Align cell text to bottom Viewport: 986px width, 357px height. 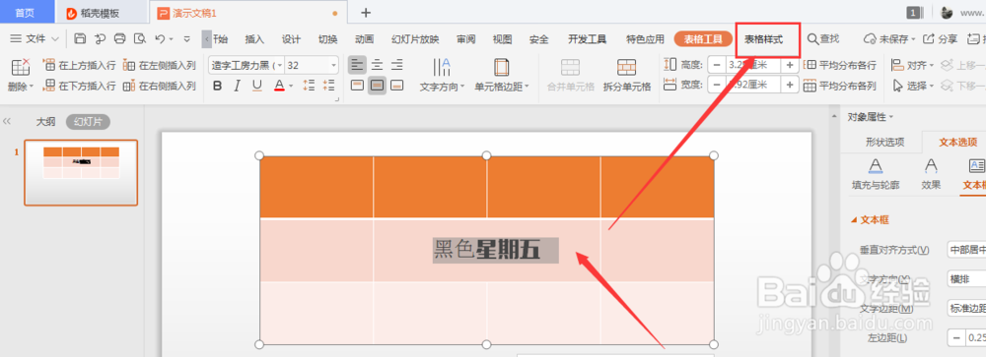396,86
